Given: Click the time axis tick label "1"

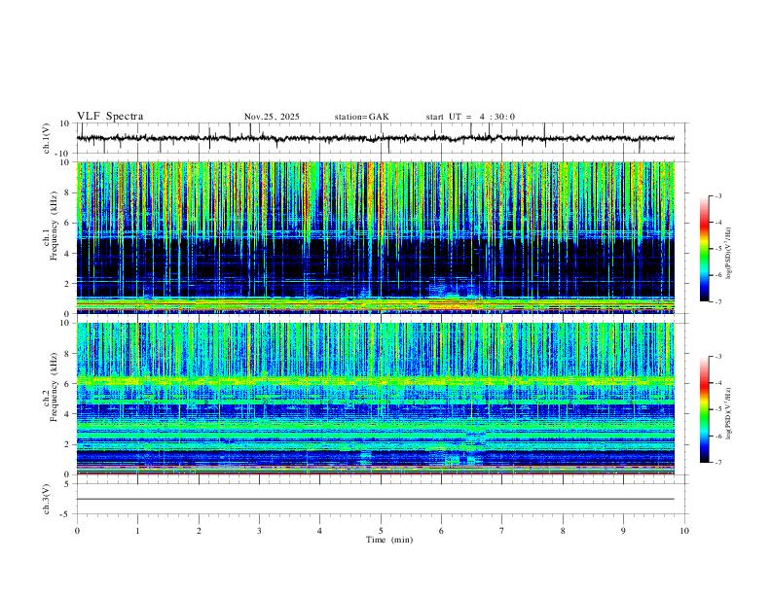Looking at the screenshot, I should pos(137,531).
